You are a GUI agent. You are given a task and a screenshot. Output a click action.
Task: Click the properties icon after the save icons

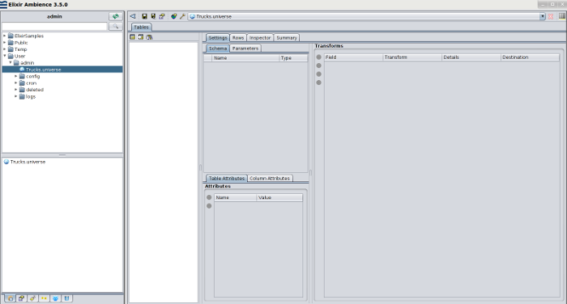pyautogui.click(x=162, y=16)
